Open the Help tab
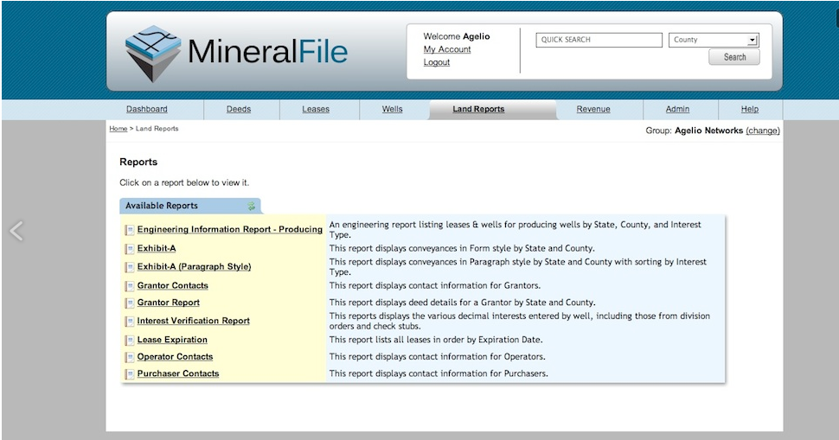This screenshot has height=440, width=839. 750,109
